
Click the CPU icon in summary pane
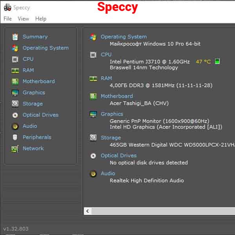(93, 55)
